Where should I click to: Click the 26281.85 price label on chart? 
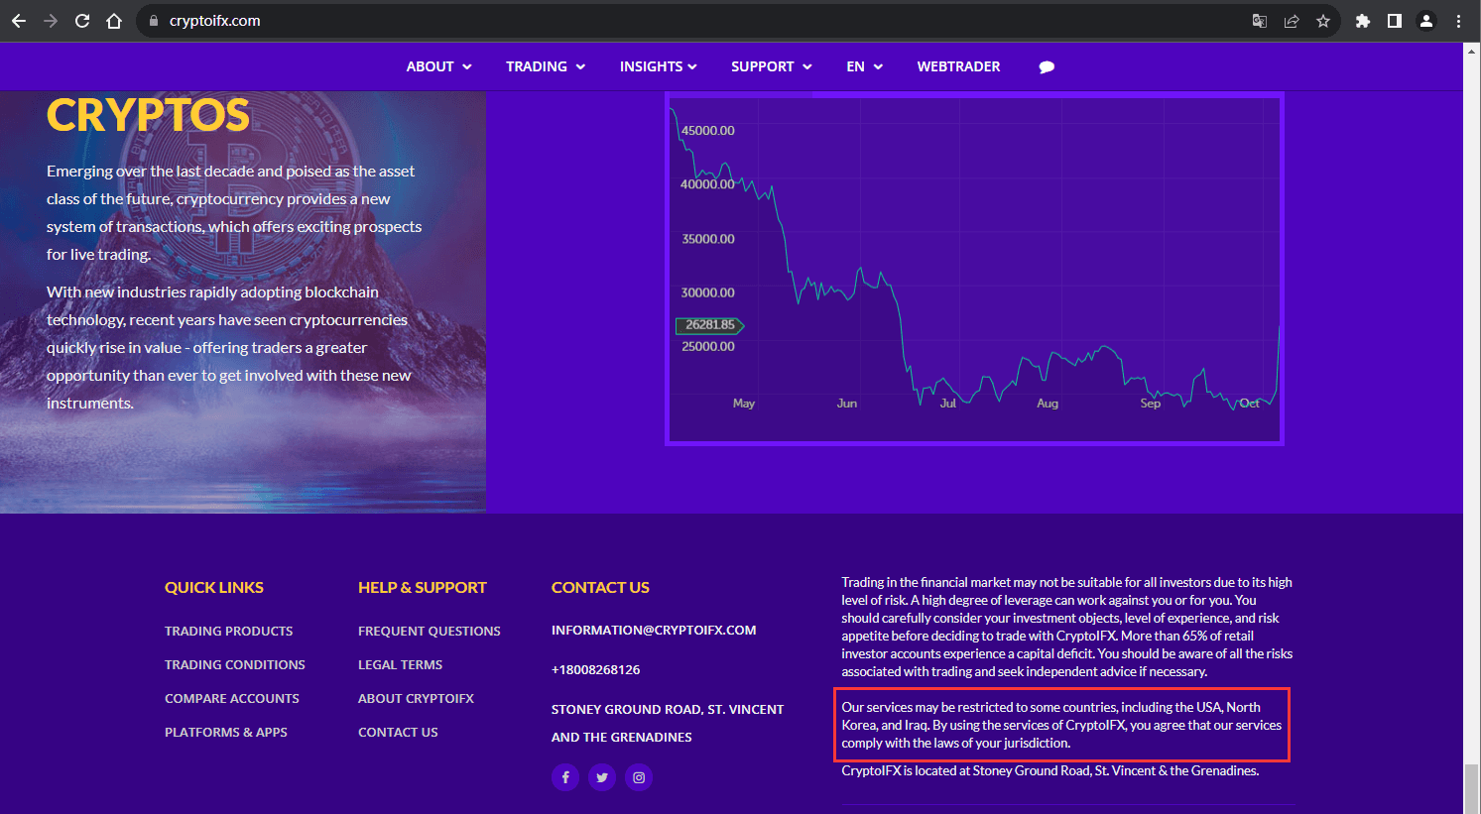pos(710,324)
